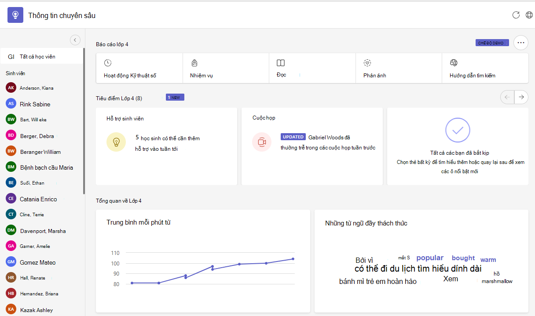Open the globe language icon
Image resolution: width=535 pixels, height=316 pixels.
tap(529, 15)
